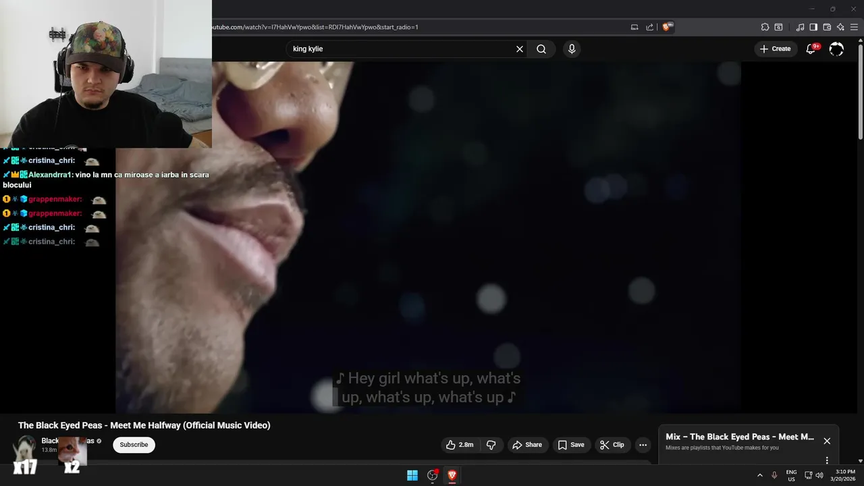Click the microphone icon in system tray
This screenshot has width=864, height=486.
click(x=774, y=475)
